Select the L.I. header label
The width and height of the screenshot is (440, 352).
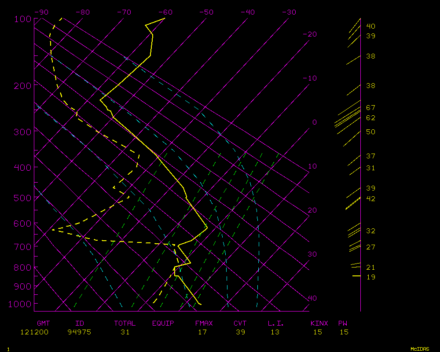click(276, 323)
